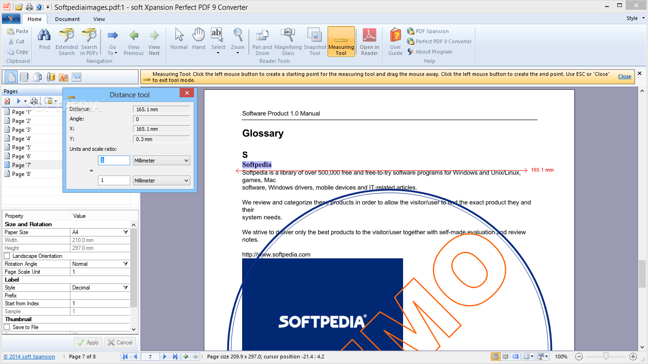Open the Style menu dropdown
The width and height of the screenshot is (648, 364).
click(634, 19)
